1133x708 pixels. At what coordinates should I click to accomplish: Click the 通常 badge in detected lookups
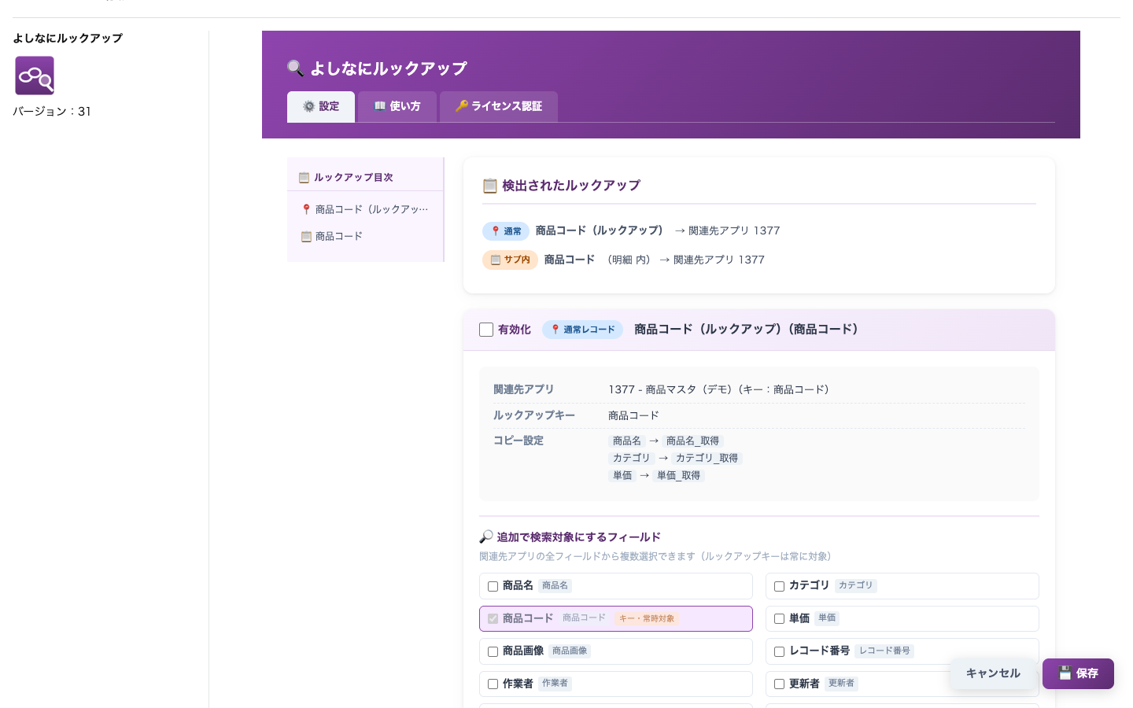point(505,231)
